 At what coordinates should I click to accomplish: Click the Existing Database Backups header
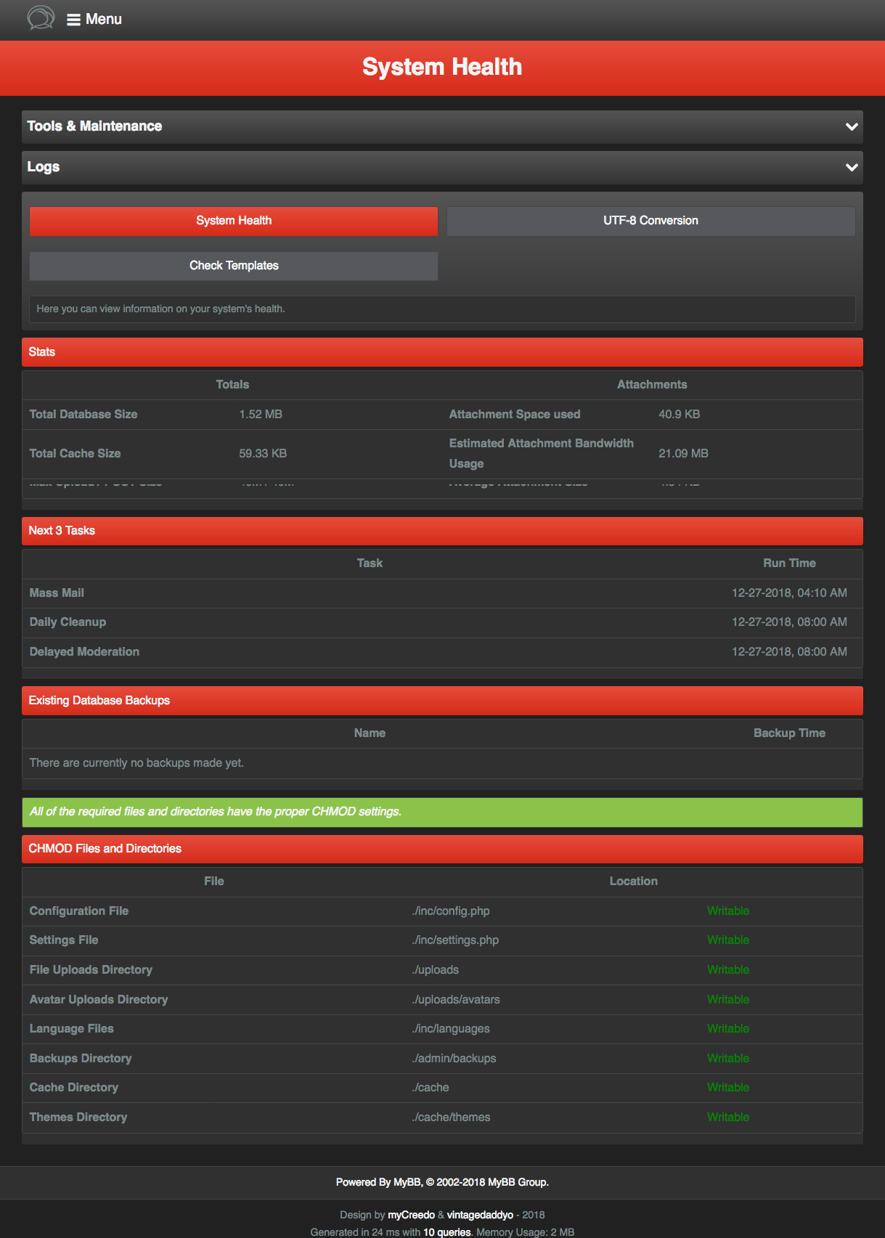442,701
